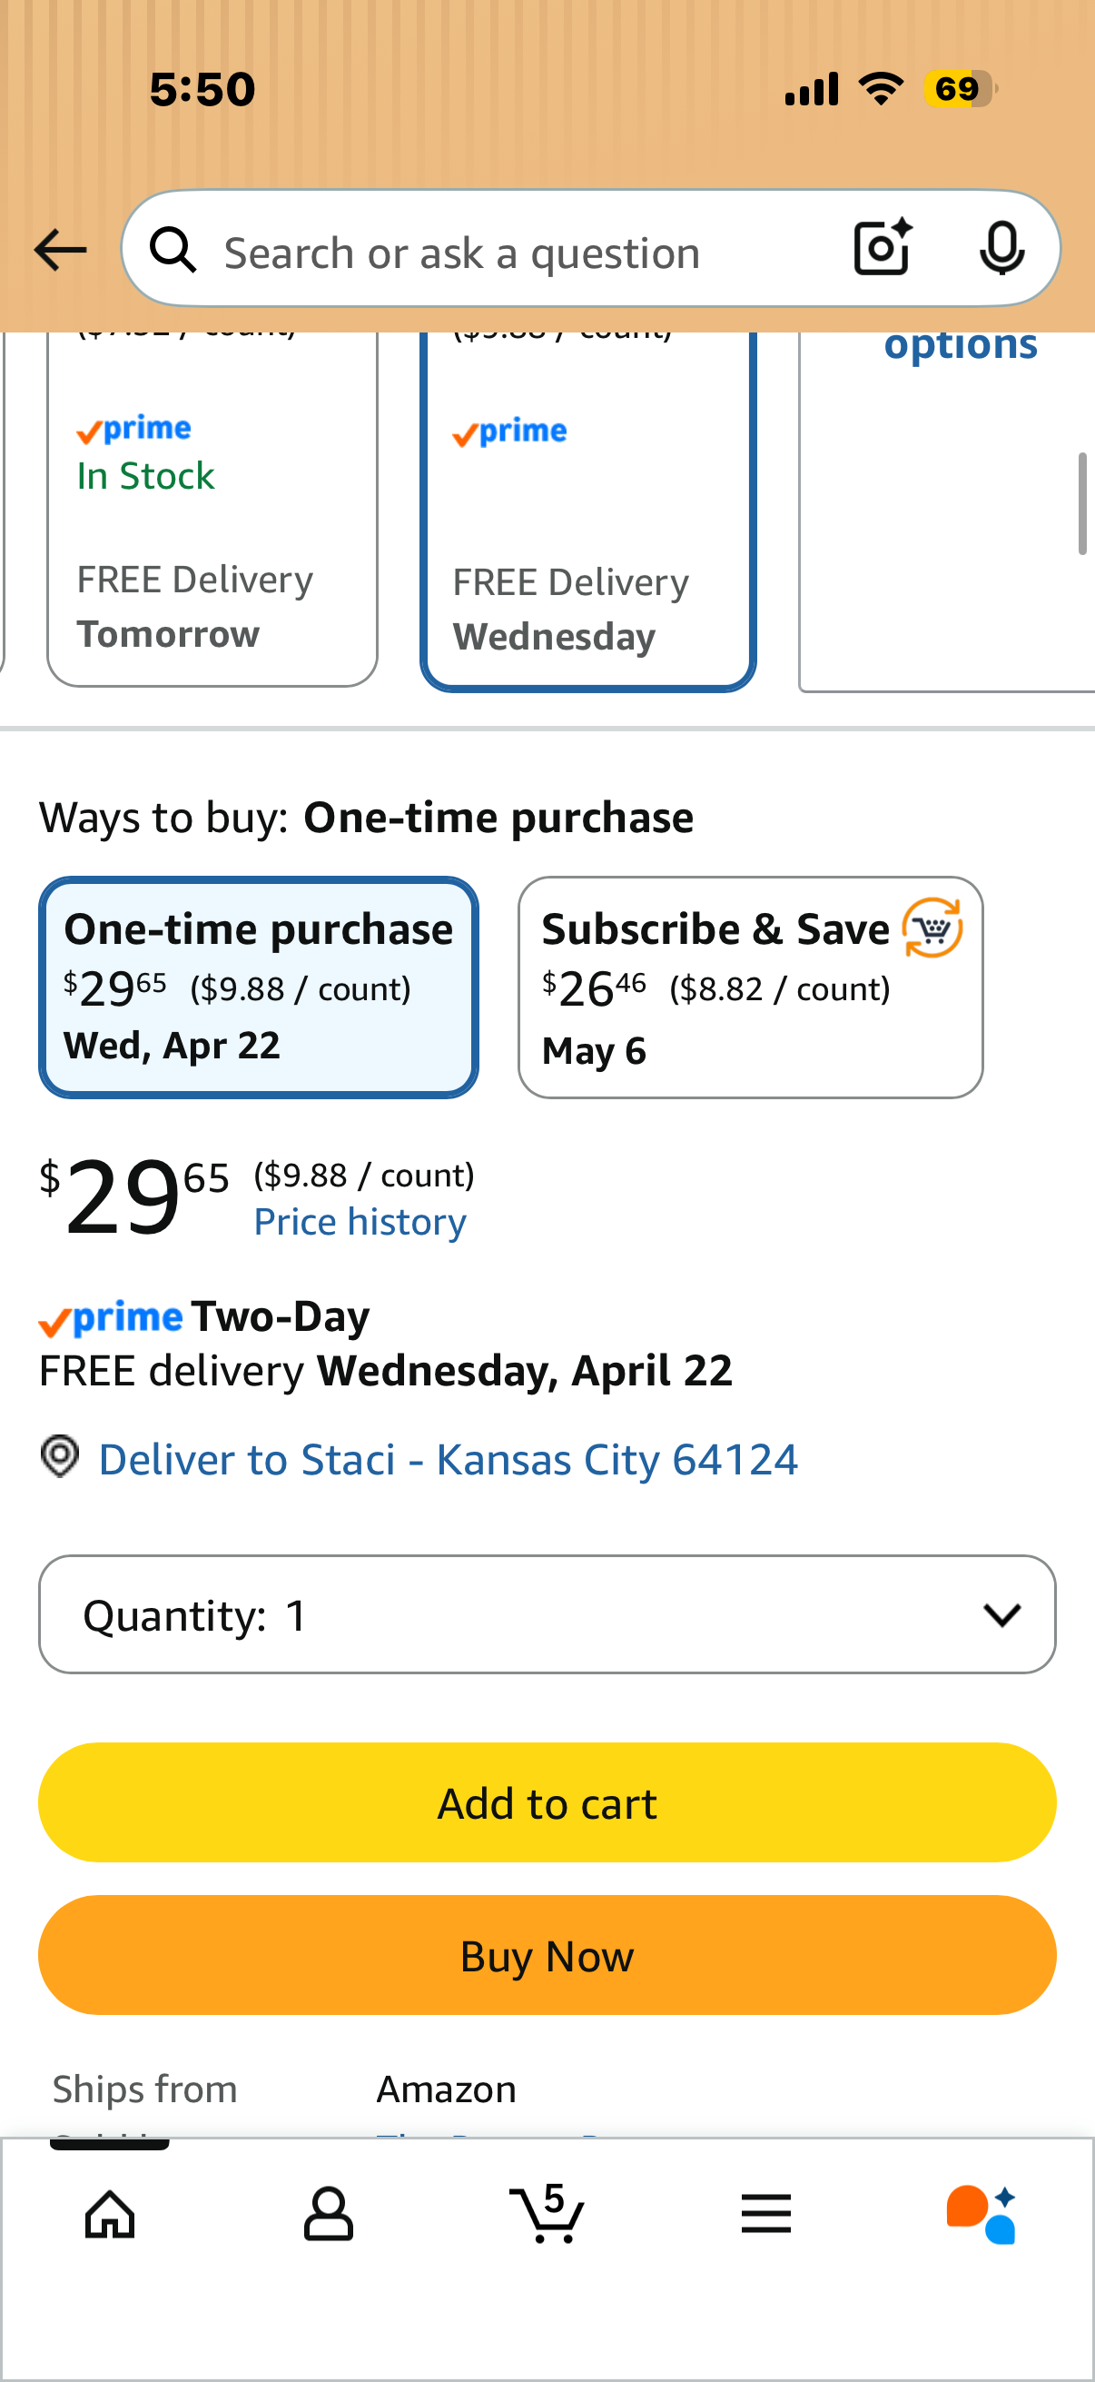The height and width of the screenshot is (2382, 1095).
Task: Open cart with 5 items
Action: [547, 2213]
